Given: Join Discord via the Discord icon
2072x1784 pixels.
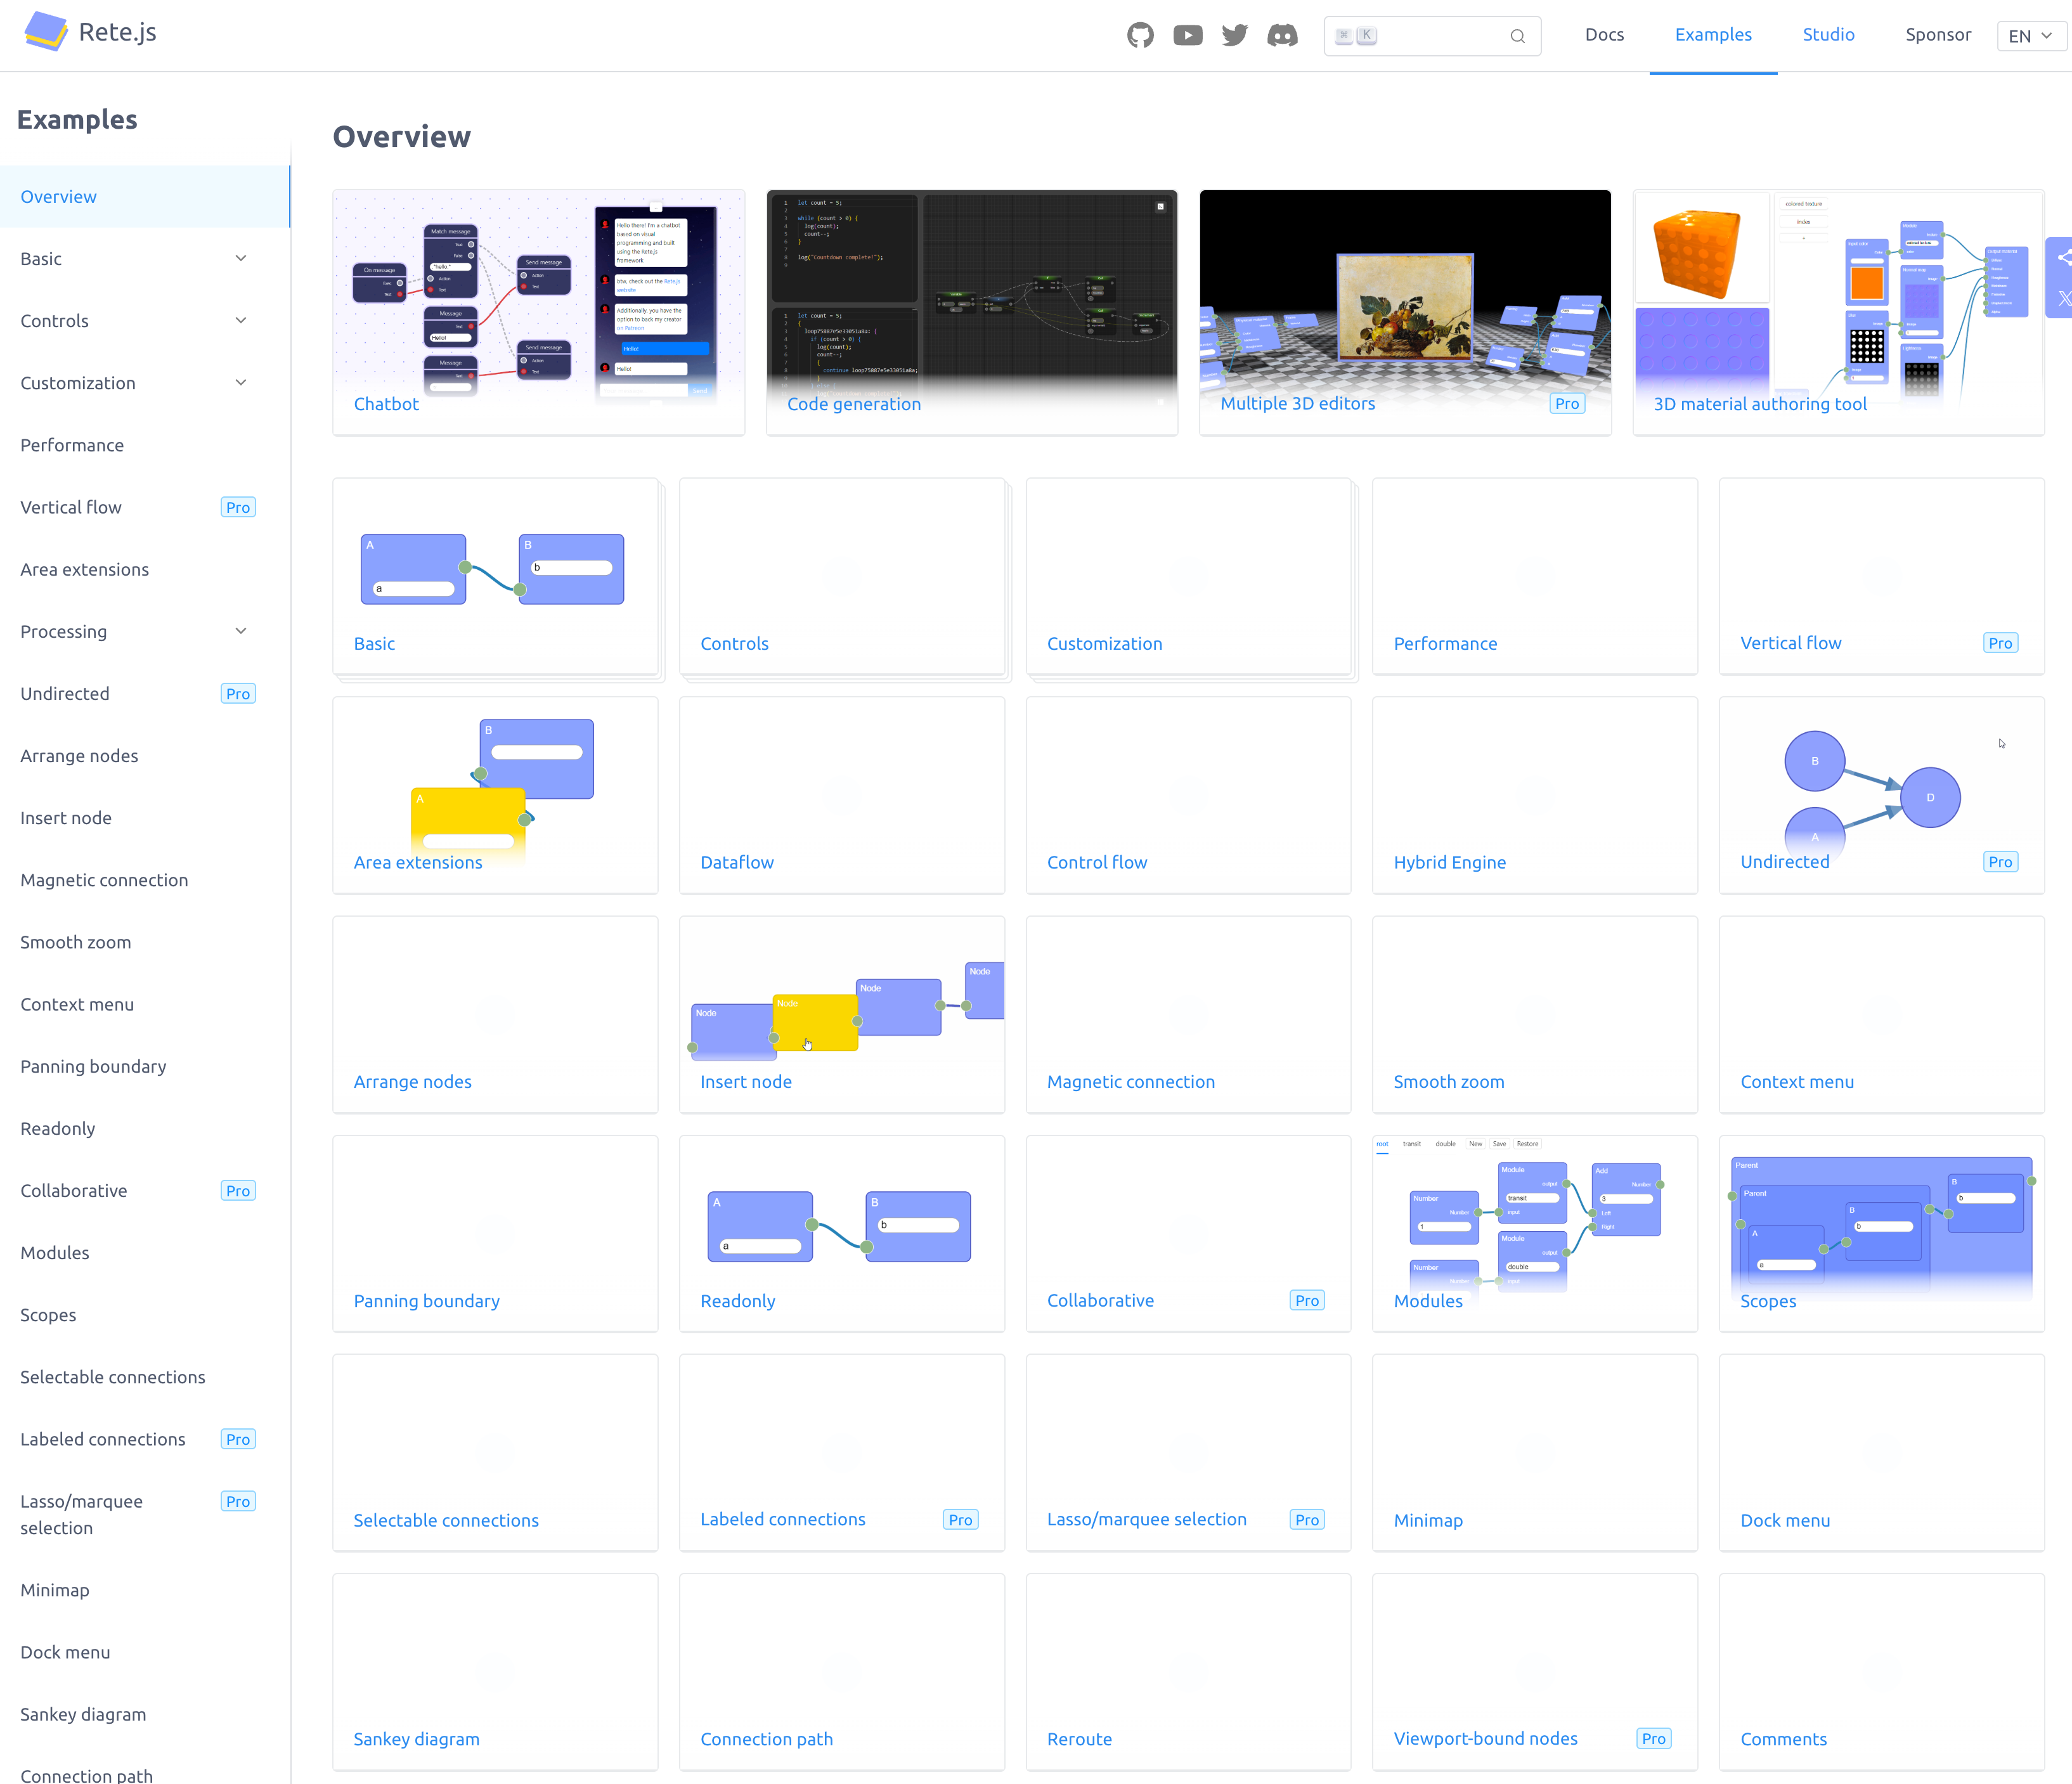Looking at the screenshot, I should [1283, 34].
